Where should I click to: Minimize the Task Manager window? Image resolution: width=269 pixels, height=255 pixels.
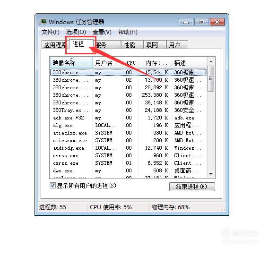[x=186, y=22]
